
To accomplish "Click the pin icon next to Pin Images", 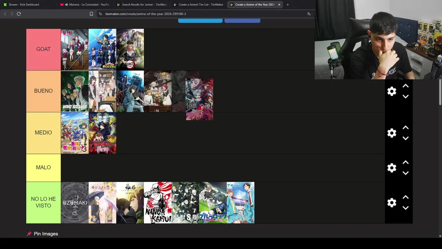I will click(29, 234).
